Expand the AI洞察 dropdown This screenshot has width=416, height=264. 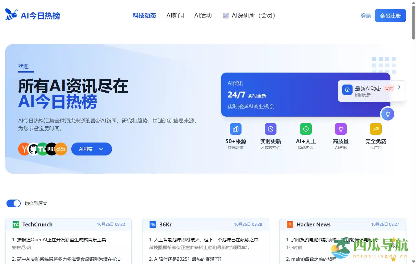coord(91,149)
